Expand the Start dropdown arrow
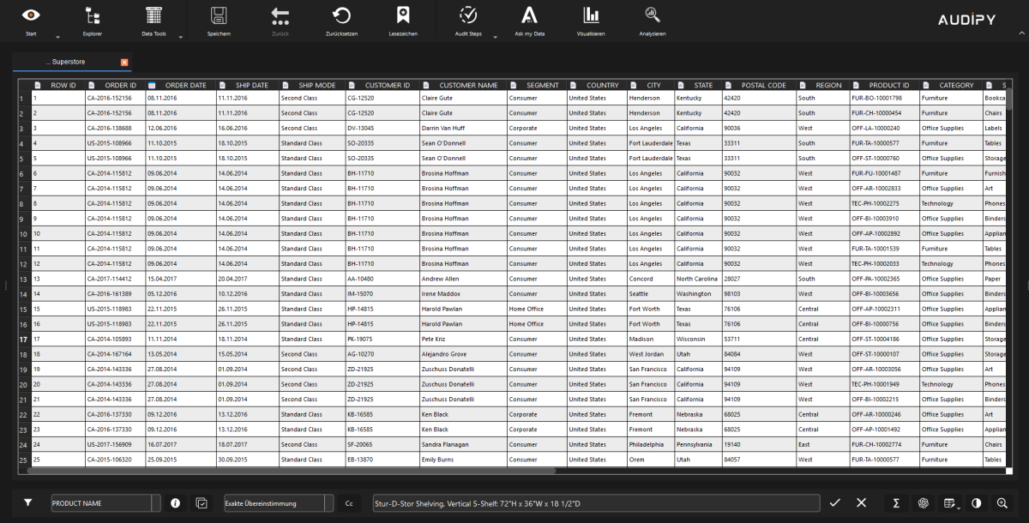 pyautogui.click(x=57, y=38)
